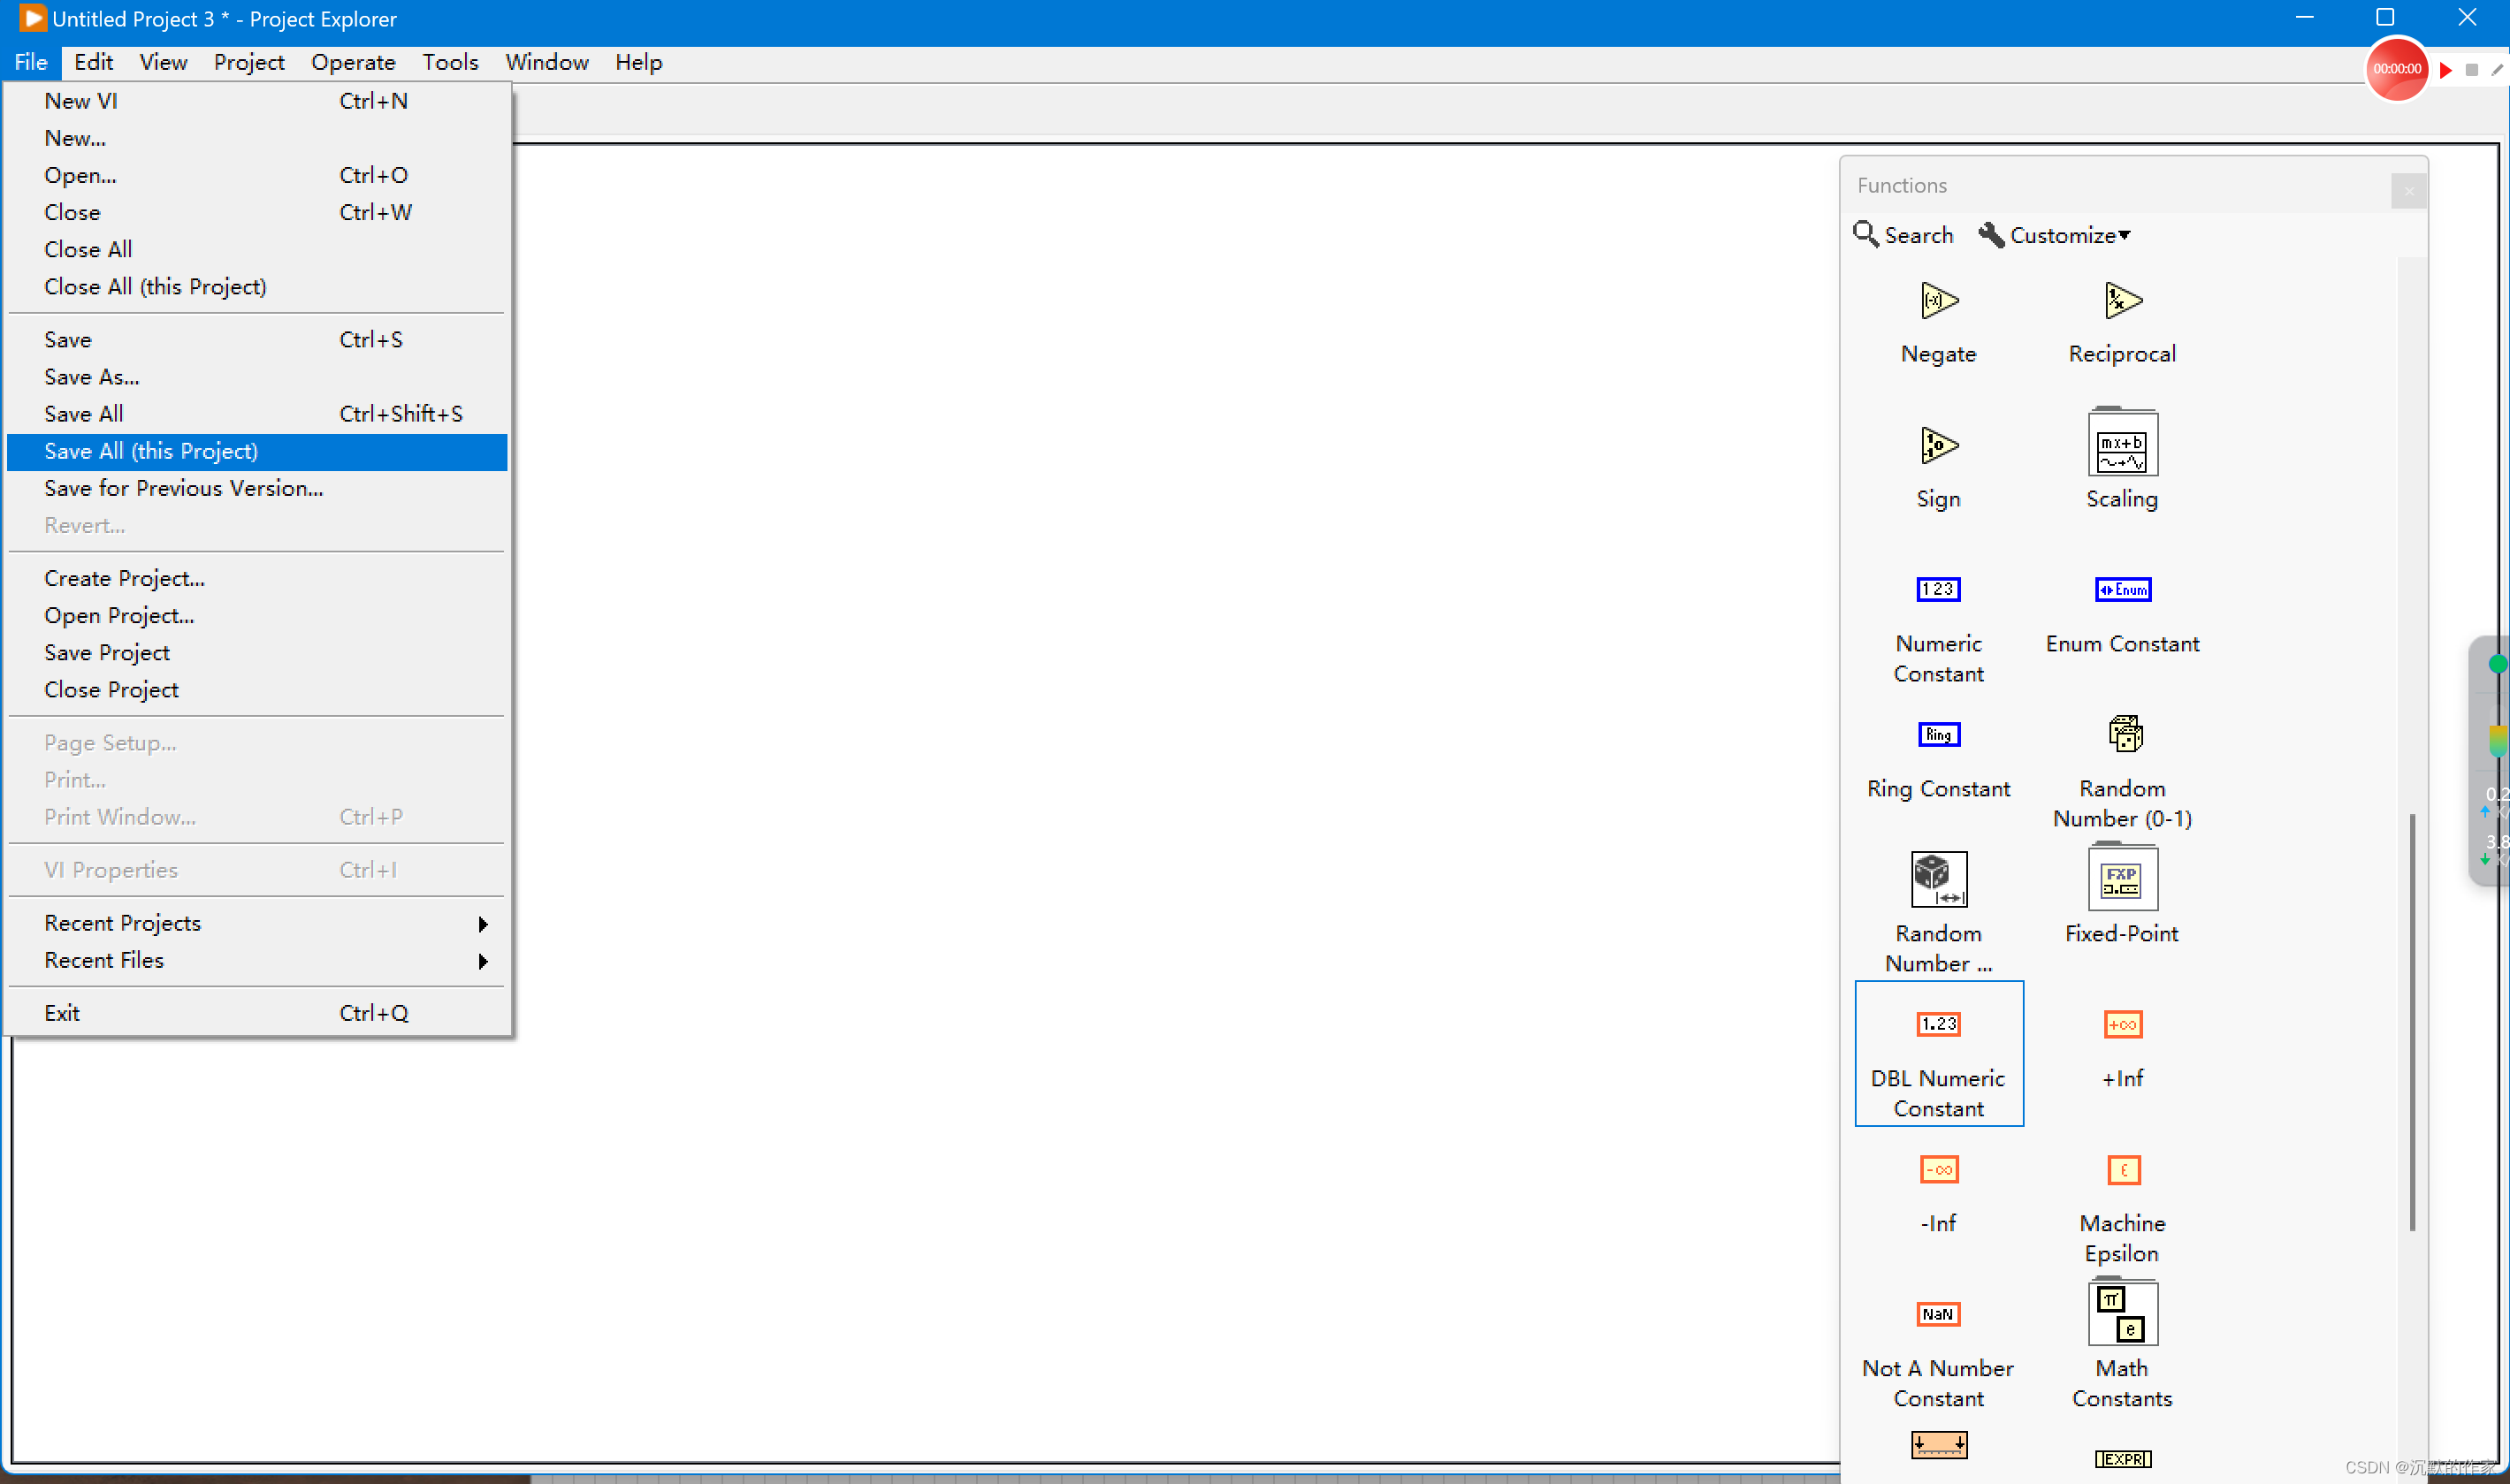2510x1484 pixels.
Task: Pick the Sign function icon
Action: [x=1938, y=445]
